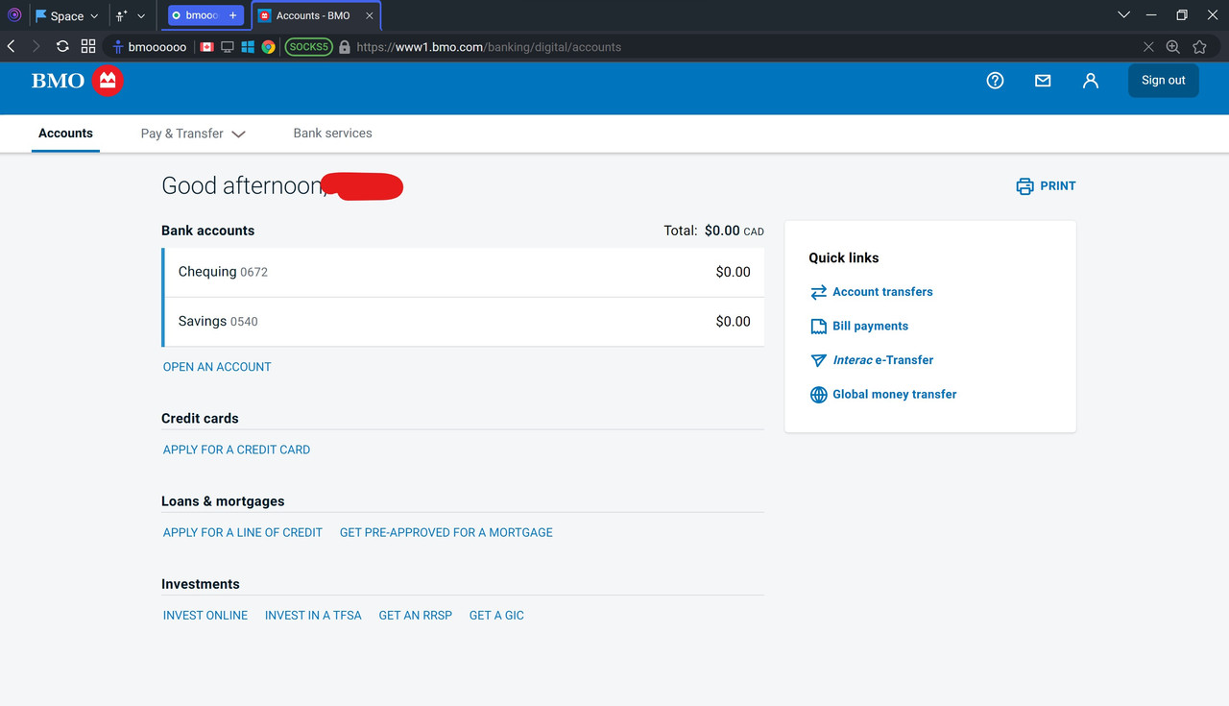The image size is (1229, 706).
Task: Click the Global money transfer quick link text
Action: 894,395
